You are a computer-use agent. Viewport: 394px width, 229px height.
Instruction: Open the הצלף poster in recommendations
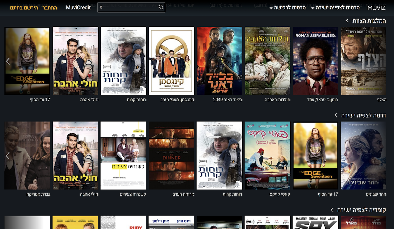click(x=363, y=61)
